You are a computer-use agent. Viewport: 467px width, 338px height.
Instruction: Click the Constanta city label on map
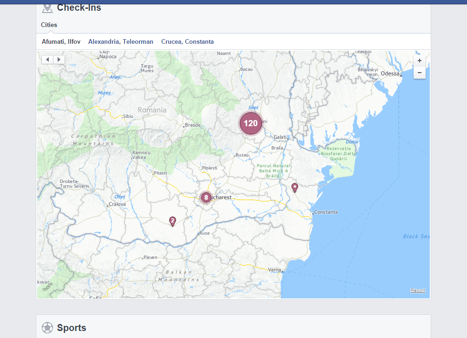coord(326,212)
